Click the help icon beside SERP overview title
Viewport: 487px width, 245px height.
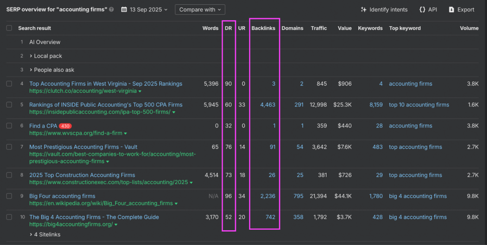[x=111, y=10]
